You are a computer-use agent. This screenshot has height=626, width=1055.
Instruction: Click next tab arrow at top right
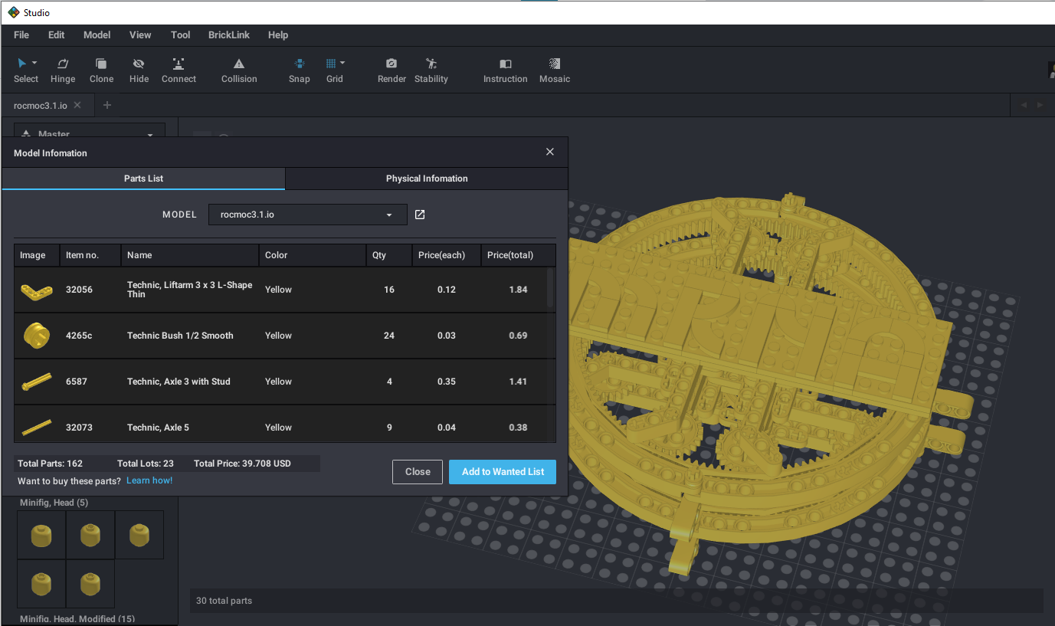click(1040, 105)
